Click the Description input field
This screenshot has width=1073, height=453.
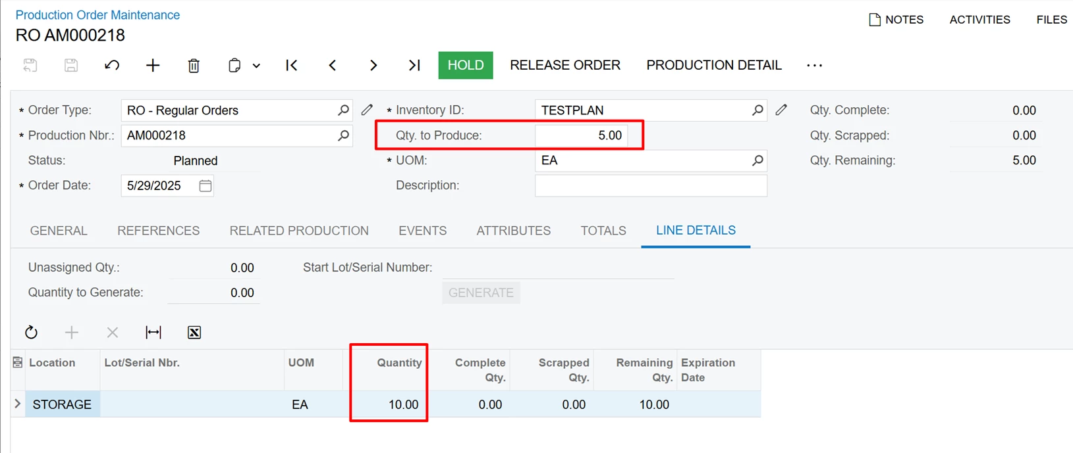coord(650,186)
